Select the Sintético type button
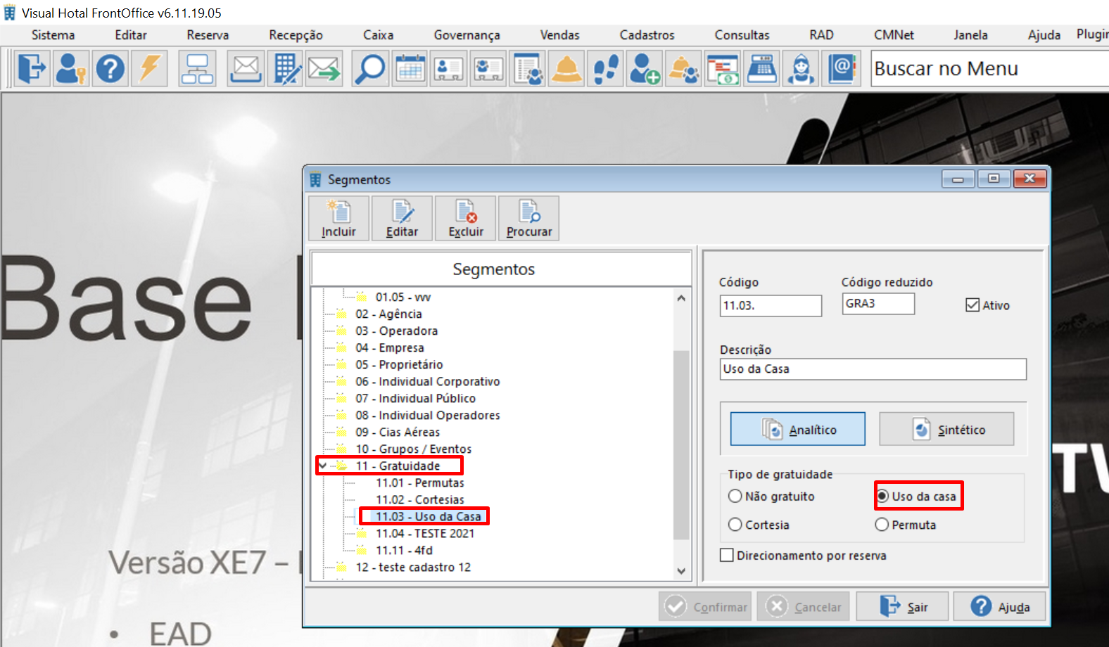 946,429
